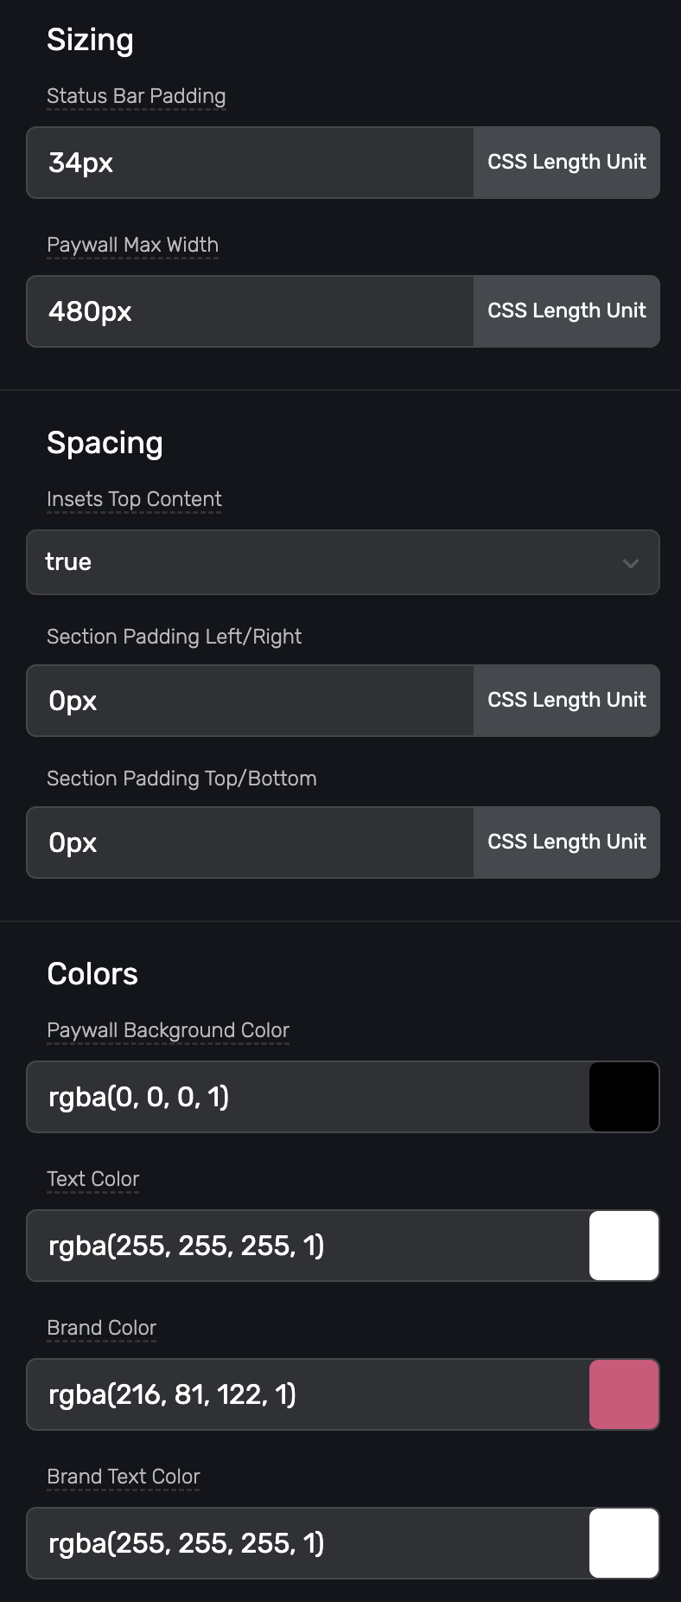Click CSS Length Unit beside Status Bar Padding
This screenshot has width=681, height=1602.
pyautogui.click(x=567, y=163)
